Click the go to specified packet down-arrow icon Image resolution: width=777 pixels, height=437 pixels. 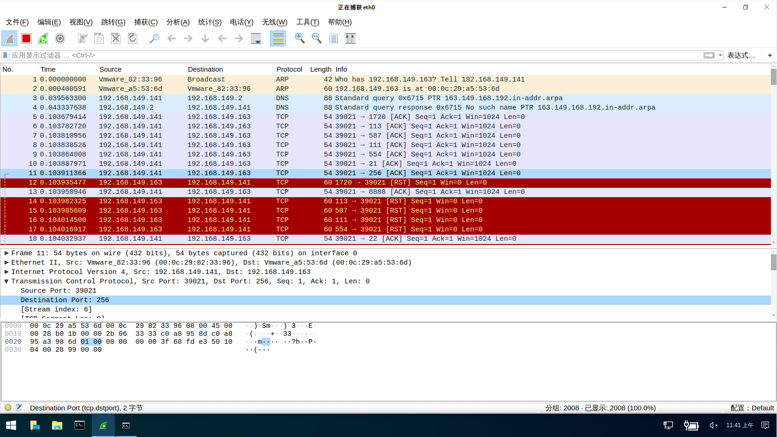point(205,38)
